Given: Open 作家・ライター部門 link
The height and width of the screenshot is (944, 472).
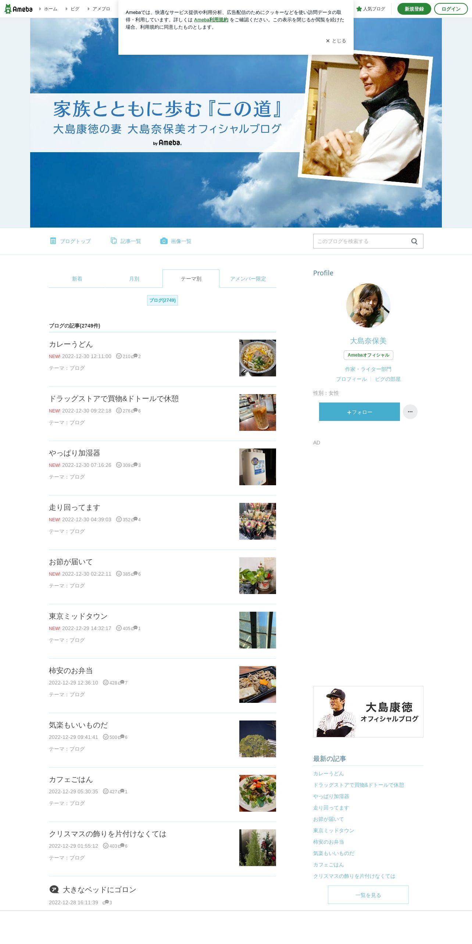Looking at the screenshot, I should [368, 369].
